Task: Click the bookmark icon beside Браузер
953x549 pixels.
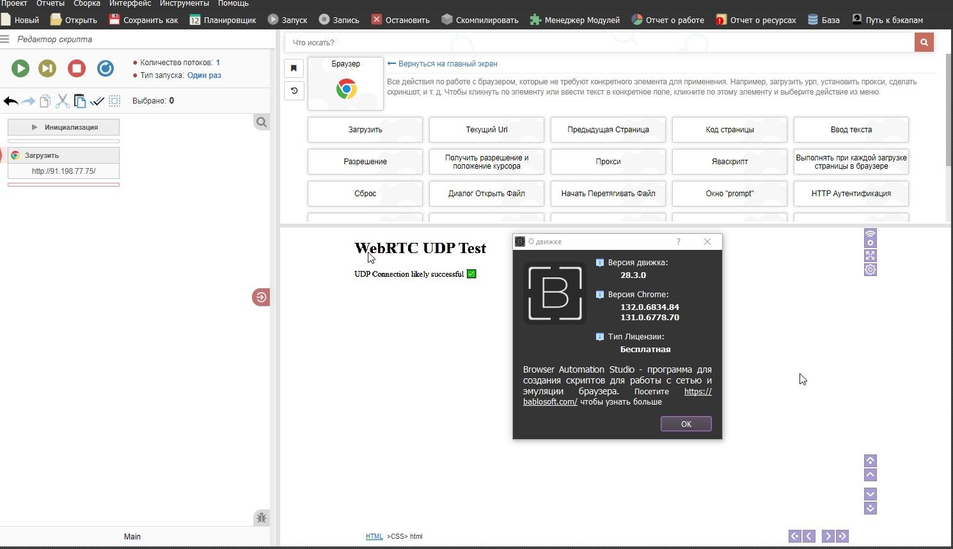Action: pos(294,68)
